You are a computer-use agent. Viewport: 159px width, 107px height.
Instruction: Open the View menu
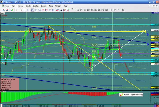[x=14, y=6]
